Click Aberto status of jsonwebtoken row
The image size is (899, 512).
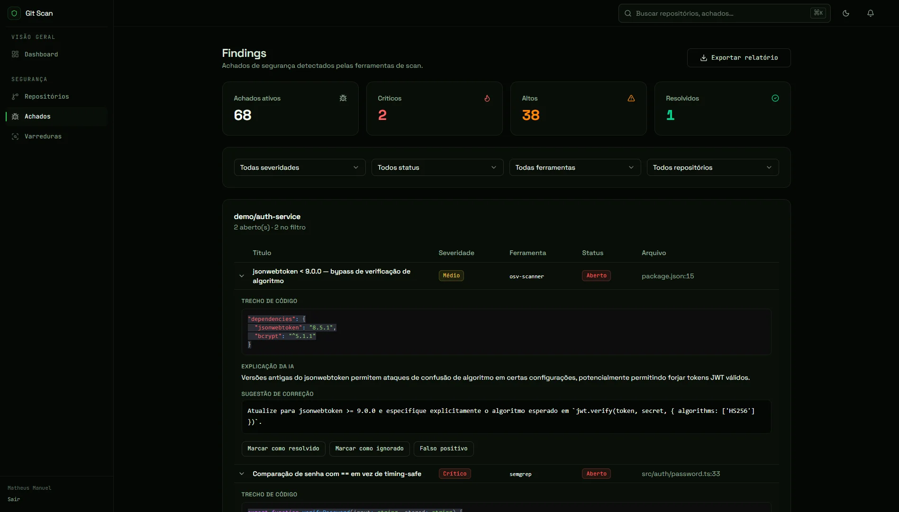pos(596,276)
